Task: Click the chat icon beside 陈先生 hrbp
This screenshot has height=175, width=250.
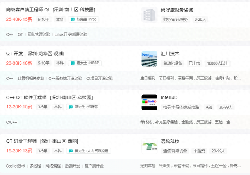Action: point(73,19)
